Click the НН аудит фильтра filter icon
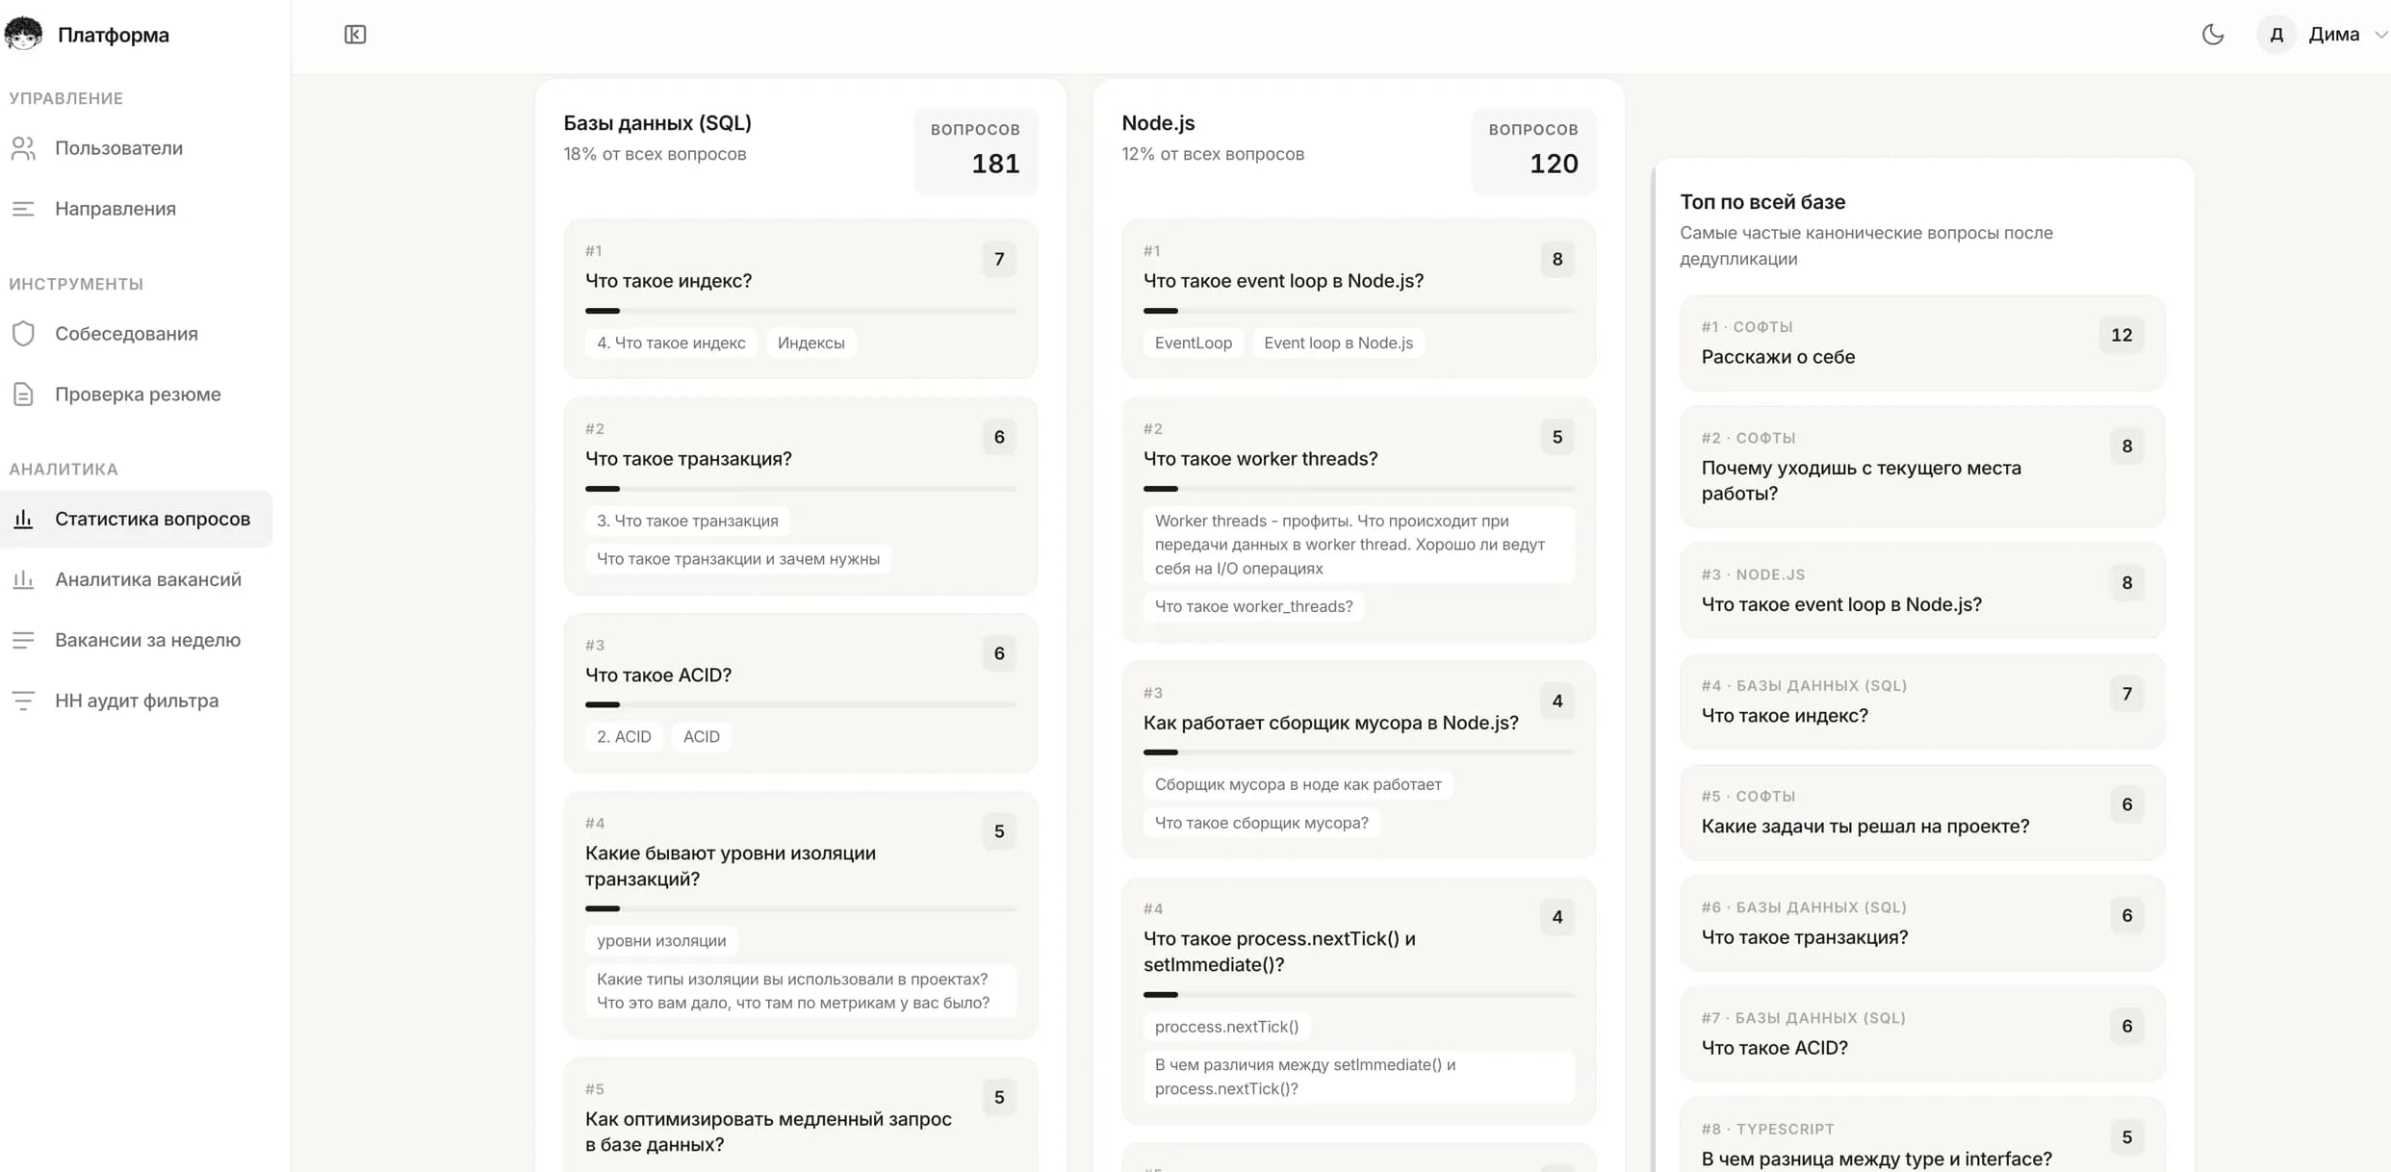Screen dimensions: 2391x1172 coord(23,701)
